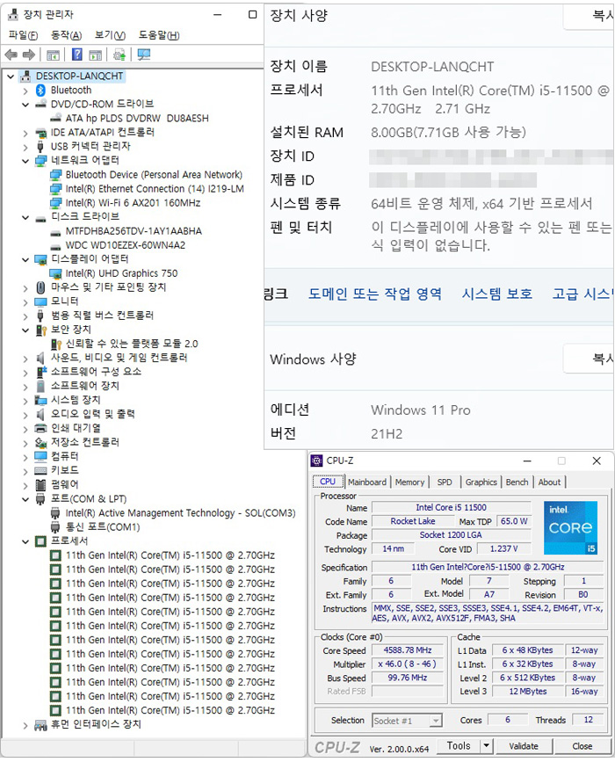Expand the 저장소 컨트롤러 node
615x762 pixels.
click(25, 443)
